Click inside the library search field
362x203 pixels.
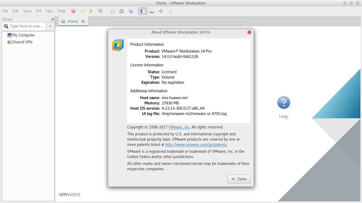pos(27,26)
